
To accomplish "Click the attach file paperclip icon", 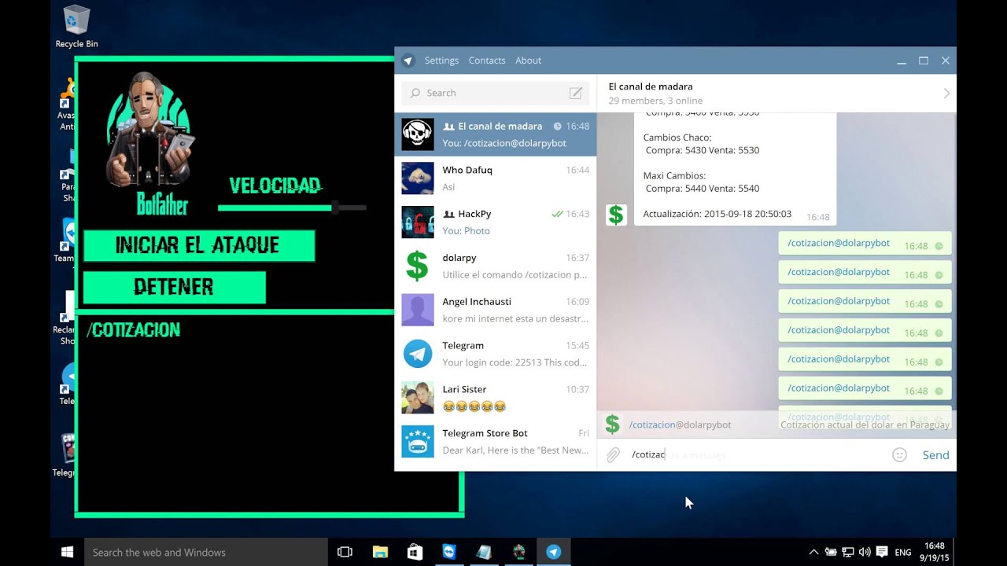I will point(613,454).
